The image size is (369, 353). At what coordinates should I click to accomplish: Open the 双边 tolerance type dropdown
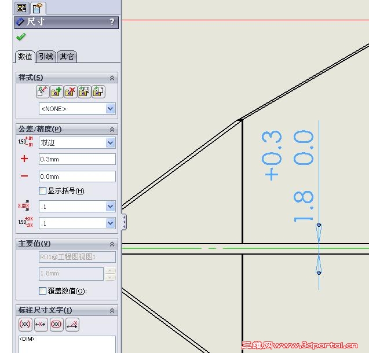click(x=111, y=143)
